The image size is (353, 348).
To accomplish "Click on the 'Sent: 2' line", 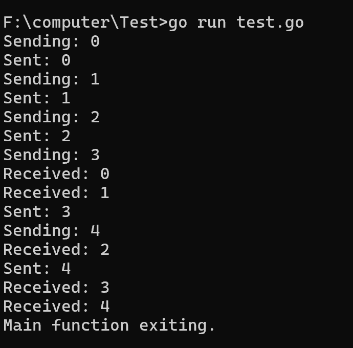I will point(37,136).
